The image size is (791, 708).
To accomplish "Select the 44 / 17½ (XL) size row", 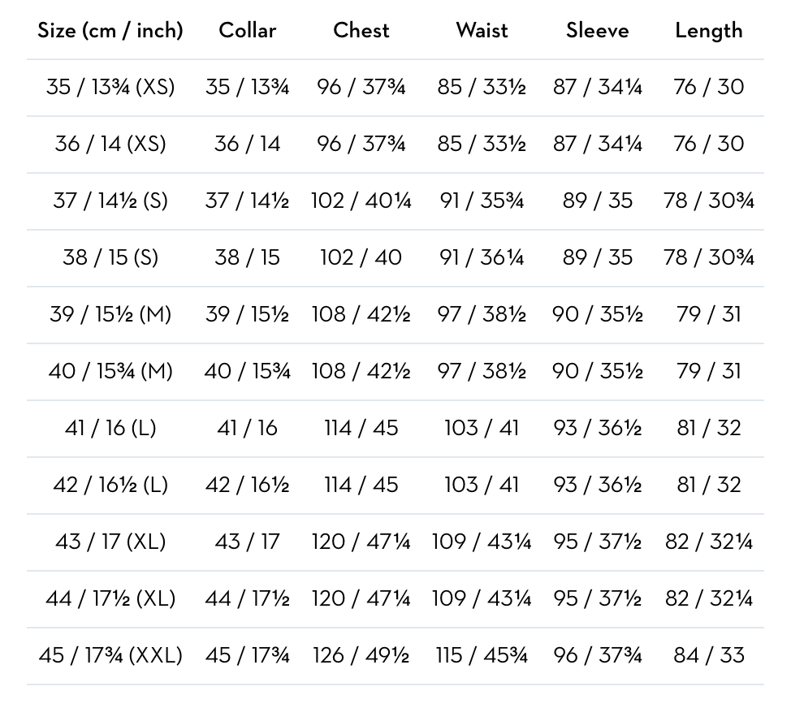I will click(395, 599).
